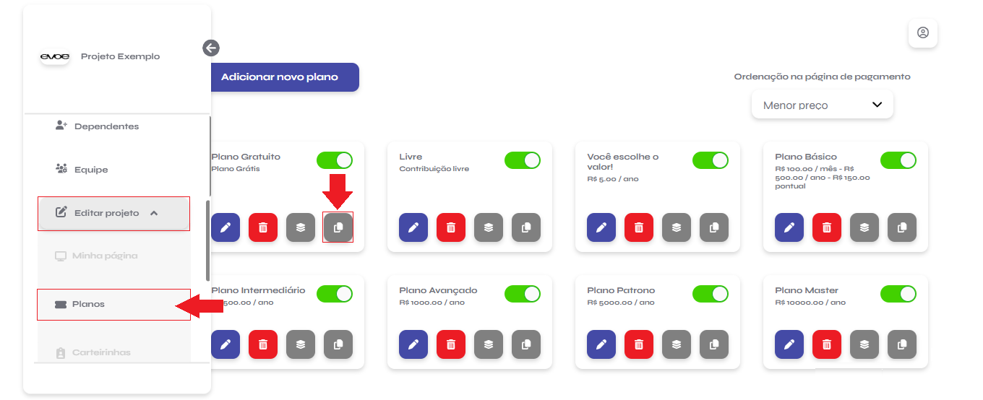Toggle the Plano Intermediário switch
This screenshot has height=400, width=983.
[335, 294]
